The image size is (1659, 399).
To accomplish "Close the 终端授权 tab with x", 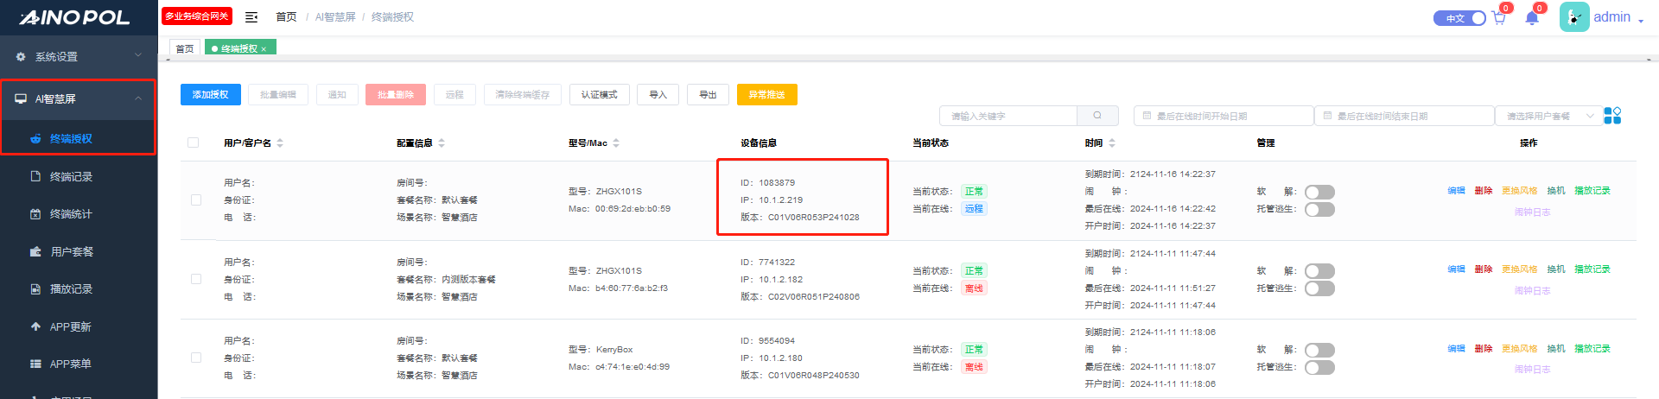I will [x=264, y=49].
